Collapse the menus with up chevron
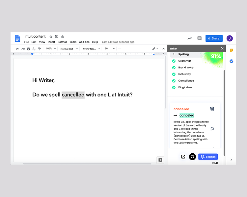 click(163, 49)
